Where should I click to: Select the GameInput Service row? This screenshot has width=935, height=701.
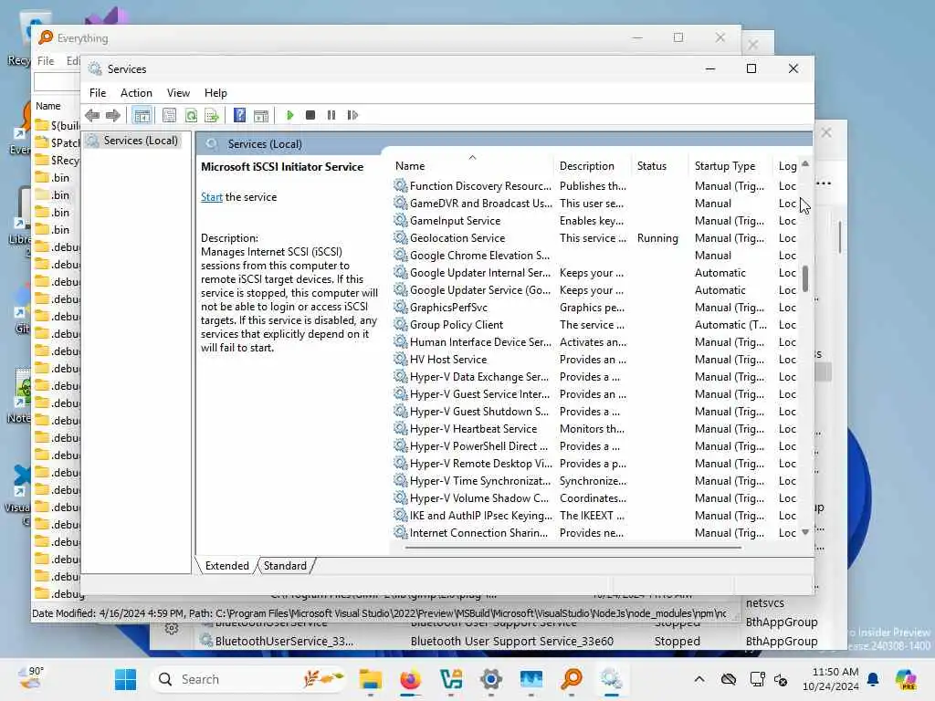click(x=595, y=221)
